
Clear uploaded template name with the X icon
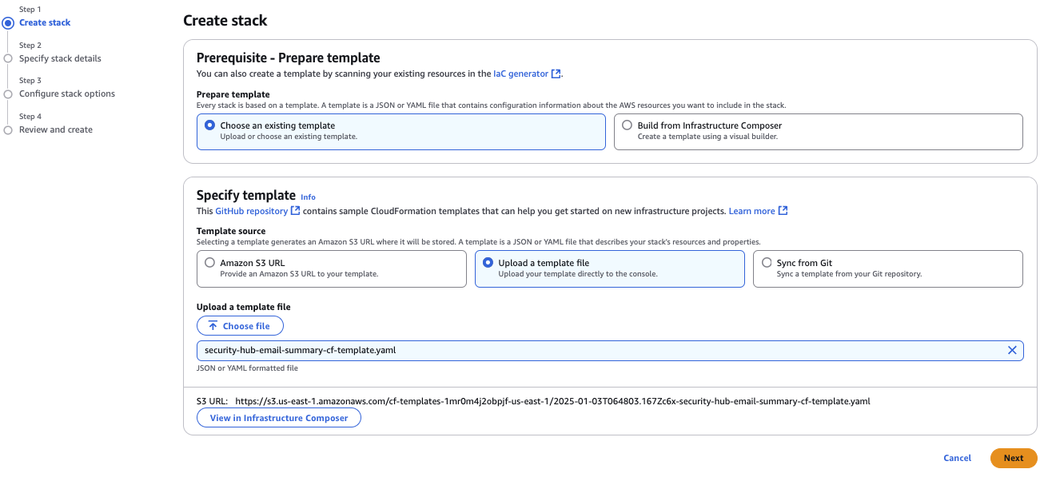1012,350
